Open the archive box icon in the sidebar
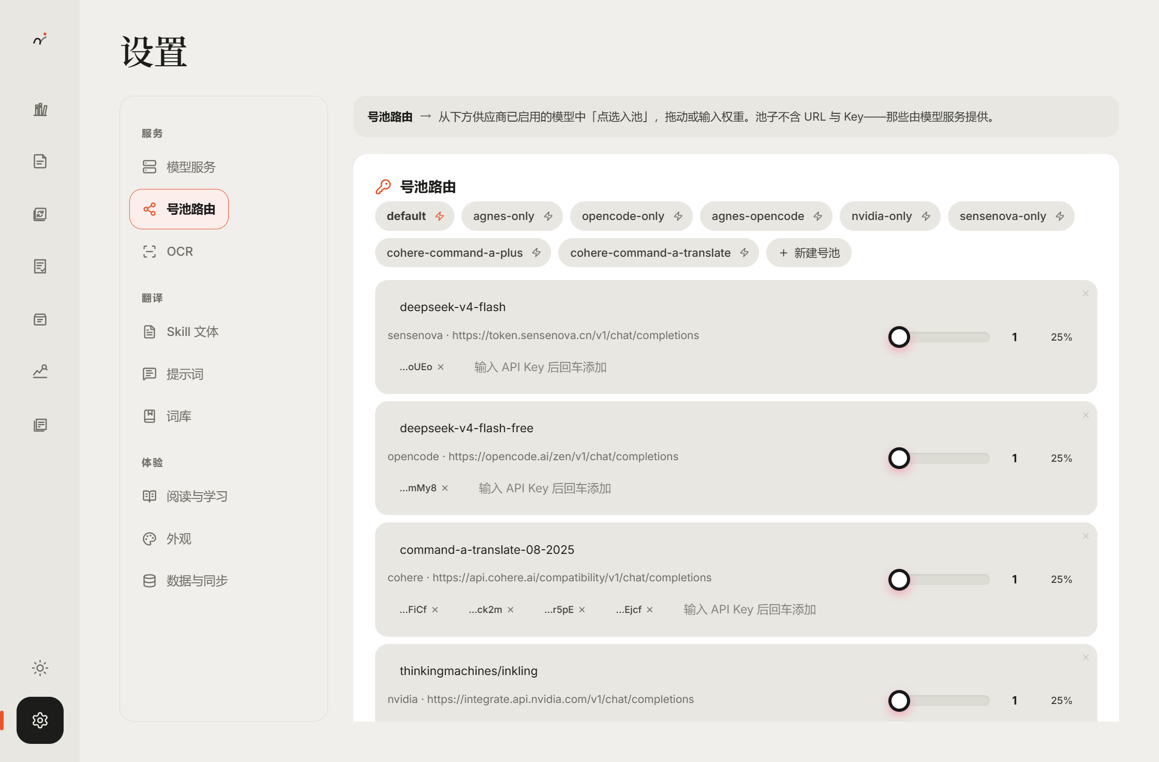This screenshot has height=762, width=1159. 40,319
